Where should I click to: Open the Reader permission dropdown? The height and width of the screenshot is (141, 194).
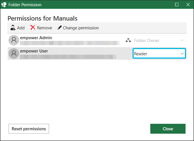[x=159, y=54]
